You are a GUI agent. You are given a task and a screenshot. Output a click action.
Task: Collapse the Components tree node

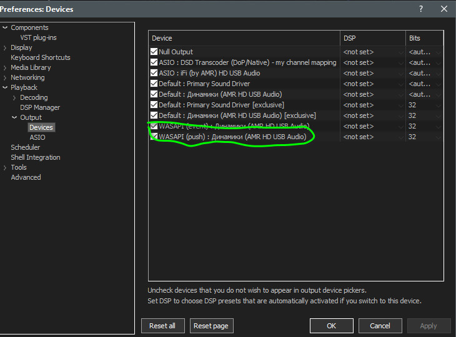[x=5, y=27]
